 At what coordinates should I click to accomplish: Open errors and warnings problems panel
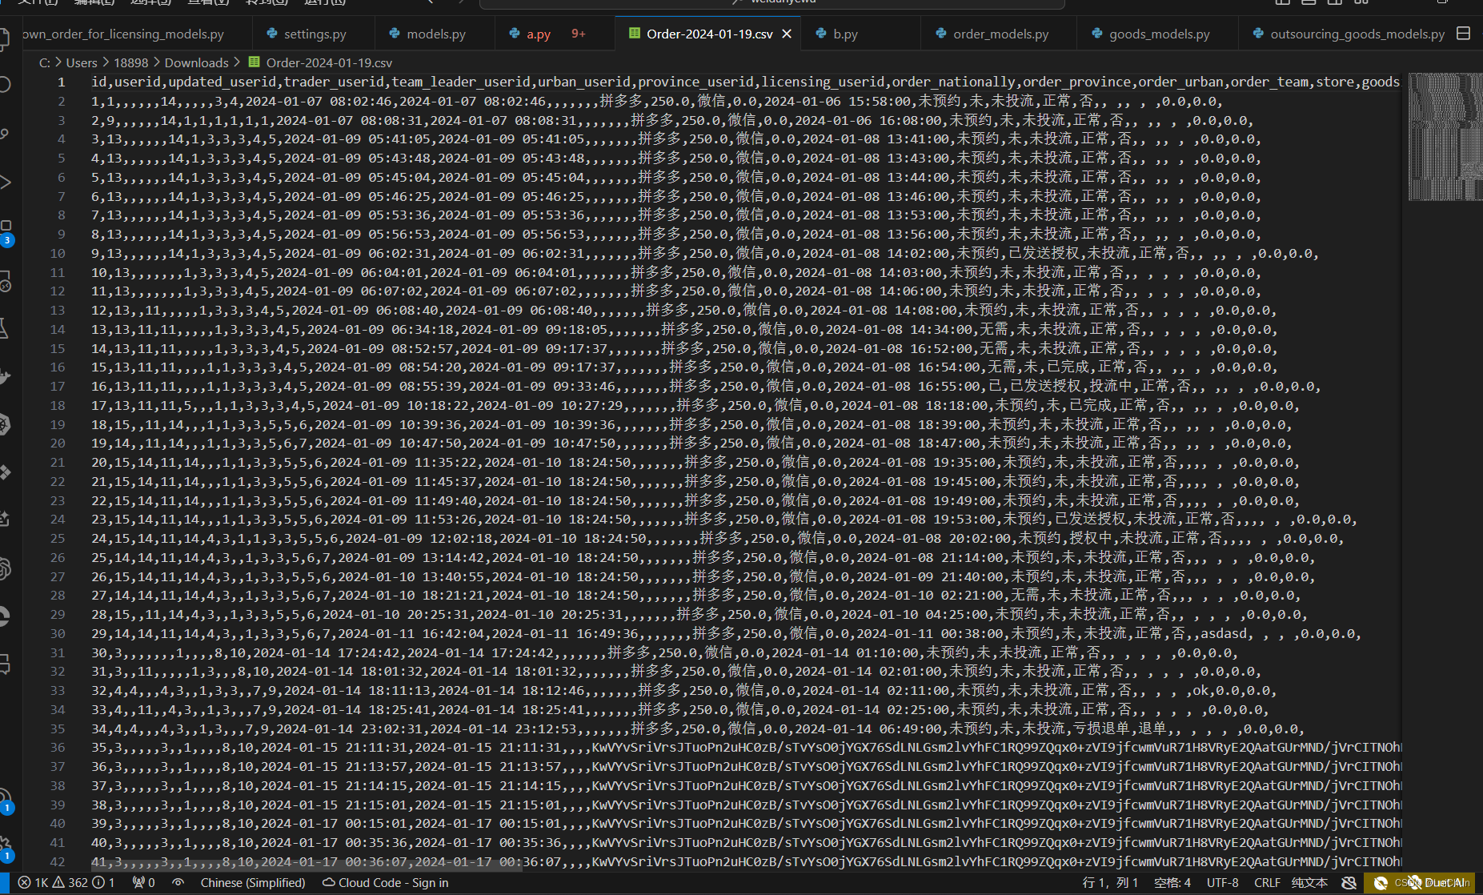click(66, 882)
